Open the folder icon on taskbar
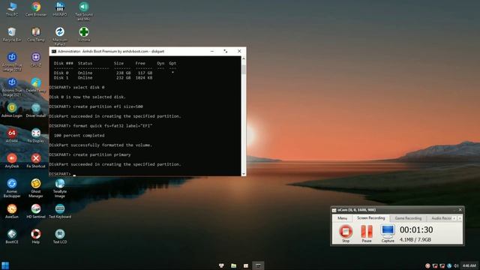This screenshot has width=480, height=270. (x=233, y=265)
